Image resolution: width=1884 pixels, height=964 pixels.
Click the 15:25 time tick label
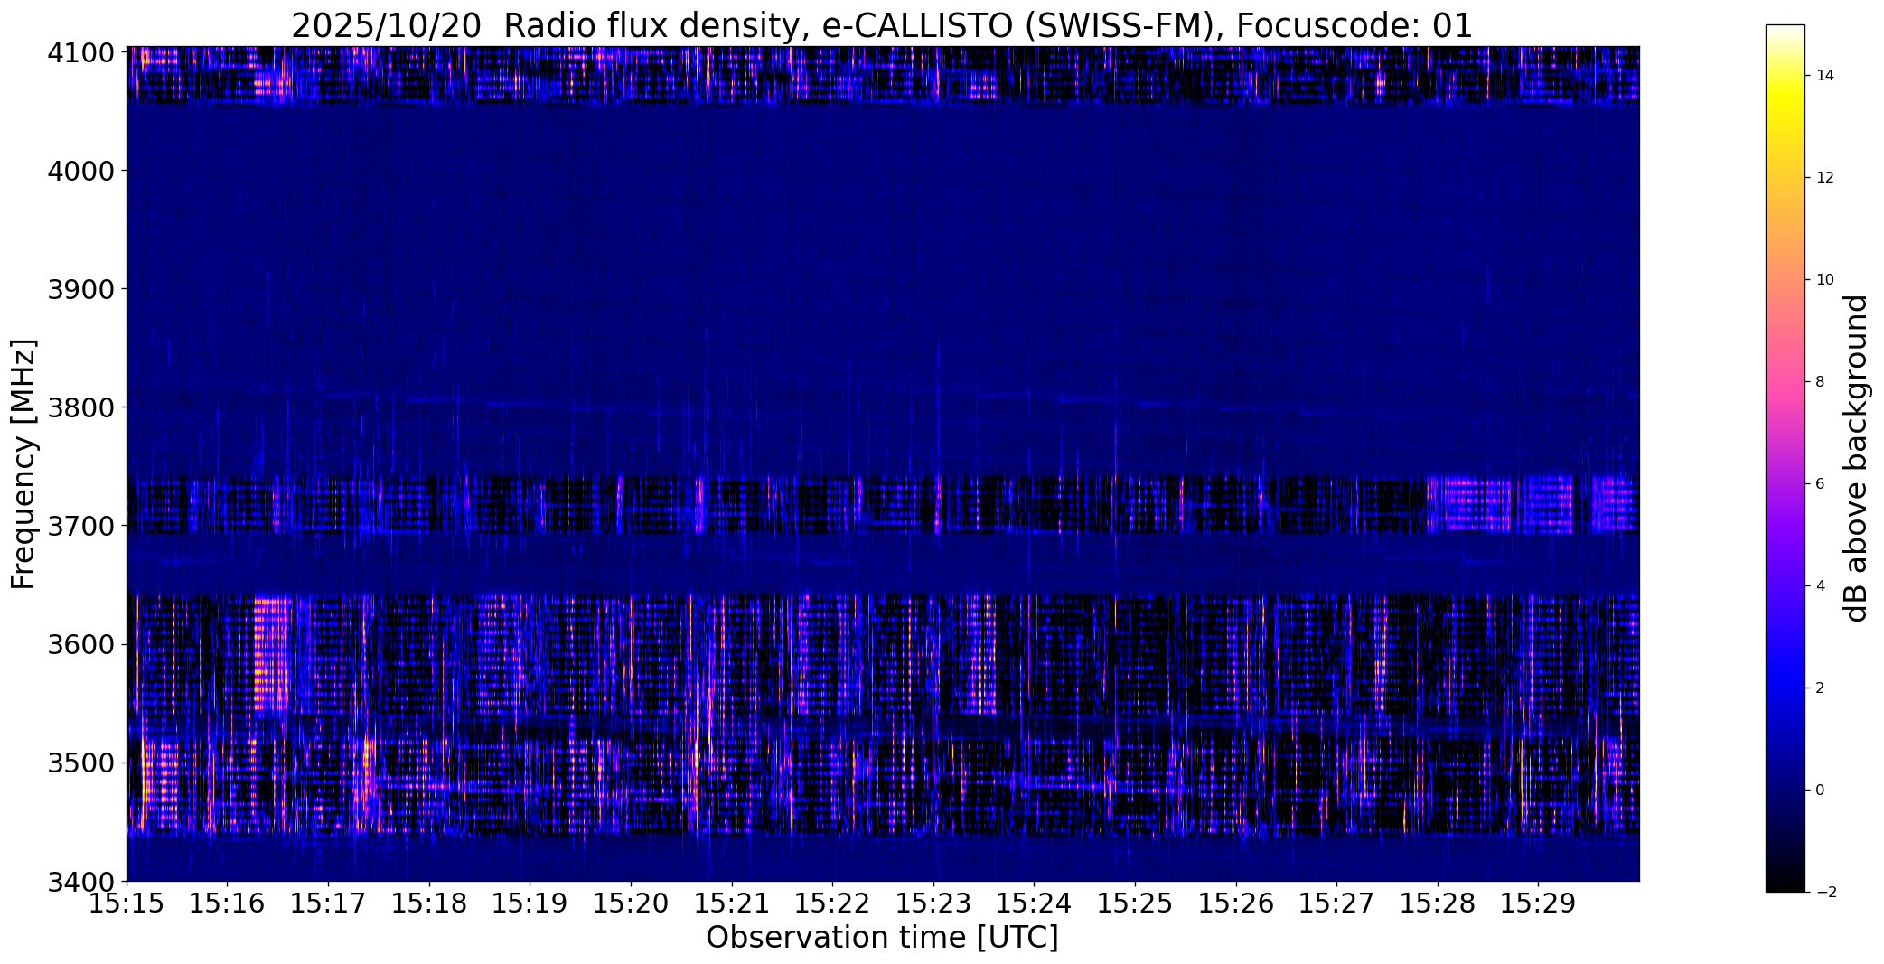click(x=1136, y=903)
